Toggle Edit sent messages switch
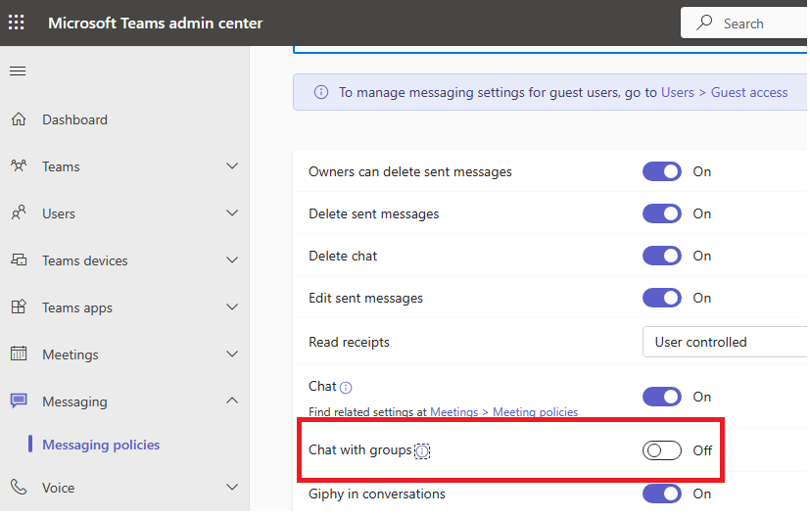 pyautogui.click(x=662, y=298)
